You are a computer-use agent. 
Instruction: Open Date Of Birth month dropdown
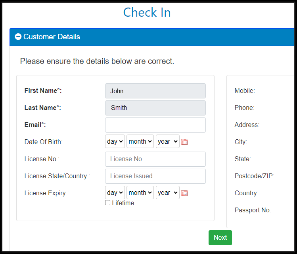(x=140, y=141)
